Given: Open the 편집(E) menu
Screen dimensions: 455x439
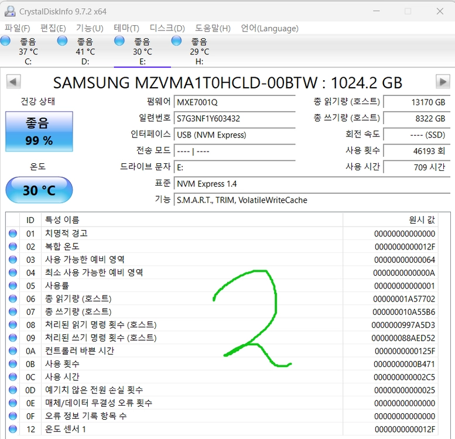Looking at the screenshot, I should pyautogui.click(x=53, y=28).
